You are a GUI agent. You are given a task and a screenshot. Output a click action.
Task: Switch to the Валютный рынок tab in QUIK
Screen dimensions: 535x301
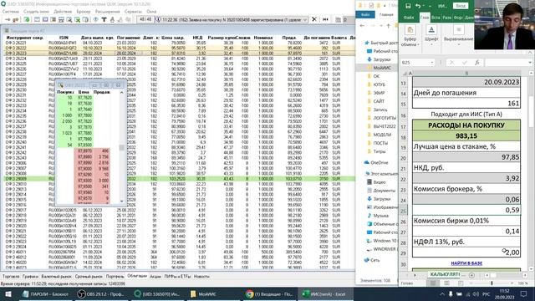(x=56, y=277)
